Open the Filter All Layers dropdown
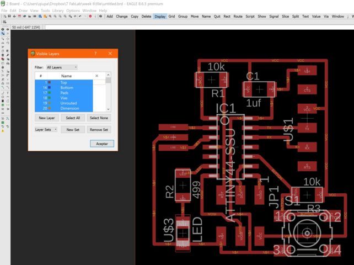This screenshot has width=354, height=265. pyautogui.click(x=62, y=67)
